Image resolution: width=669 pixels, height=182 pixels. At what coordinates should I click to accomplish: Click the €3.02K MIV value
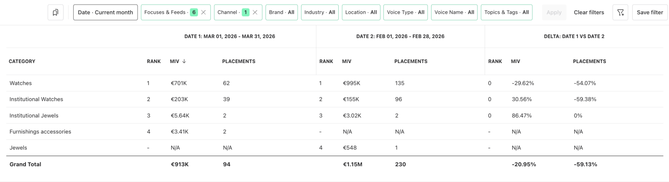click(x=352, y=116)
